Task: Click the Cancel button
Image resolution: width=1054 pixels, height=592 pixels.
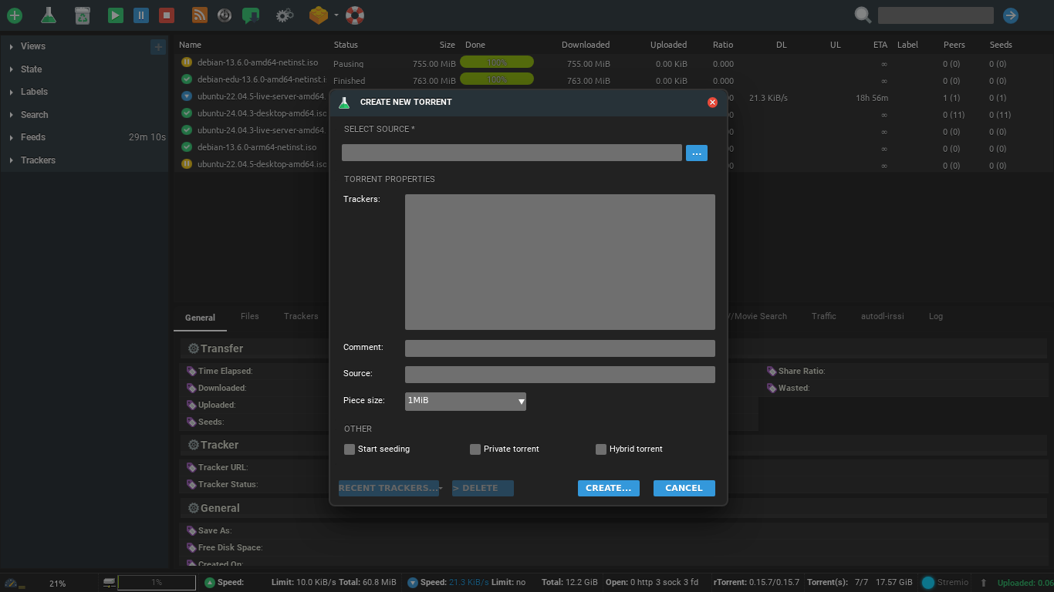Action: coord(684,488)
